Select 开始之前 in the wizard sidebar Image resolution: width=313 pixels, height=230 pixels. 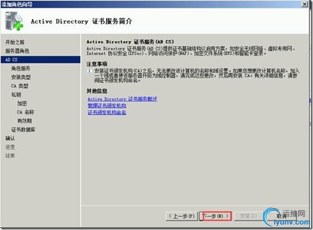[x=15, y=42]
